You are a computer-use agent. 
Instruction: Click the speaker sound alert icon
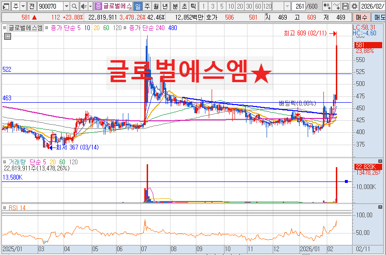pos(84,6)
